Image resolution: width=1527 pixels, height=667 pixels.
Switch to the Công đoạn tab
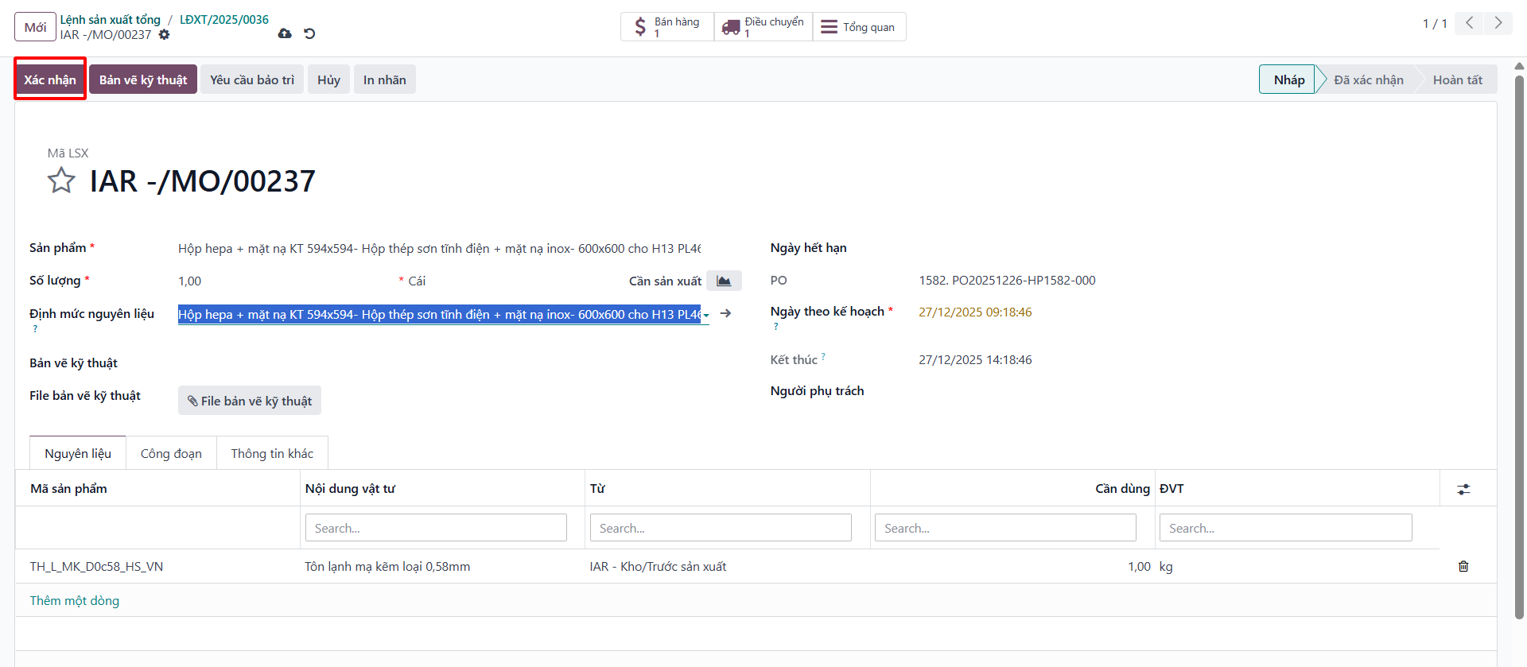pyautogui.click(x=171, y=453)
